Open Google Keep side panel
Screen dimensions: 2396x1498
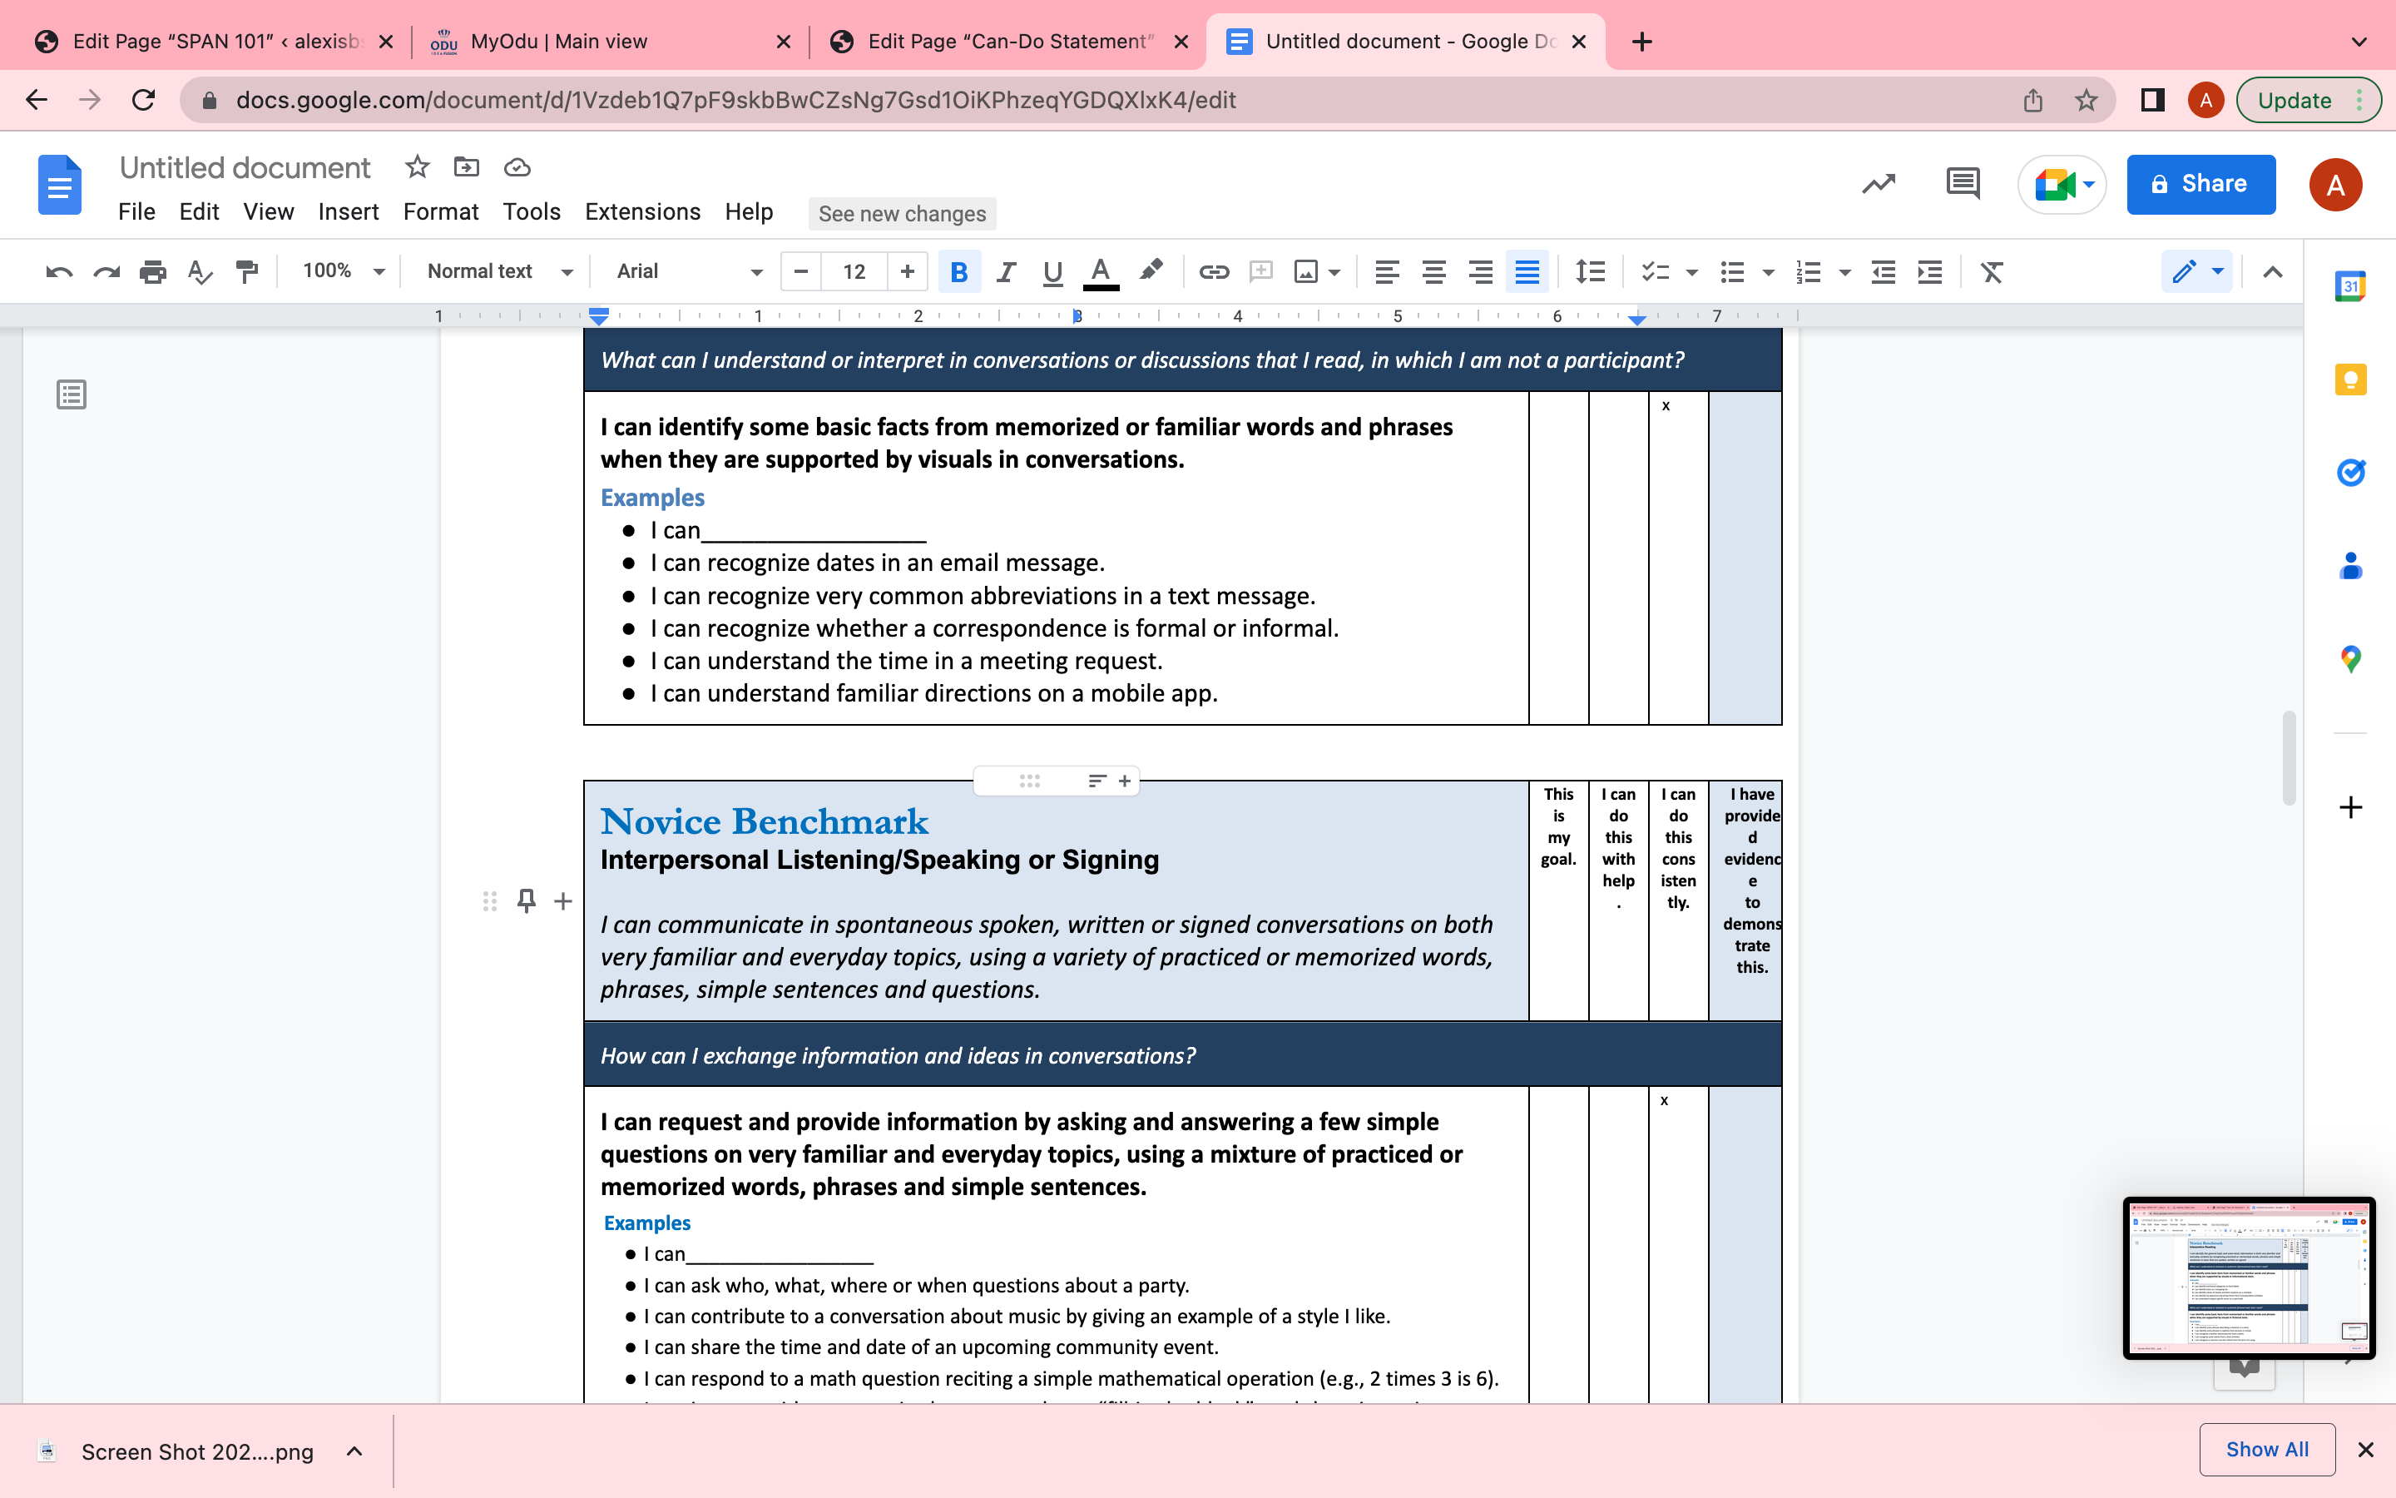(x=2350, y=380)
